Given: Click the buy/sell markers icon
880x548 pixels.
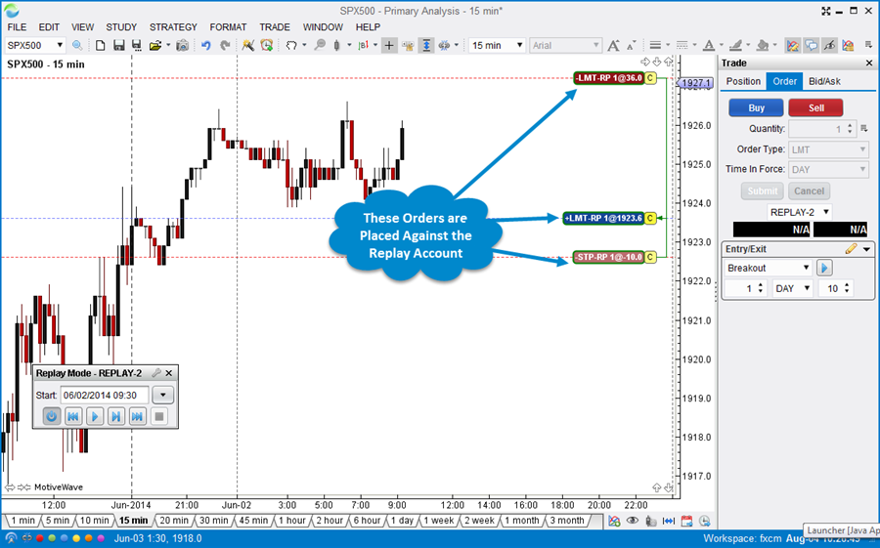Looking at the screenshot, I should (363, 46).
